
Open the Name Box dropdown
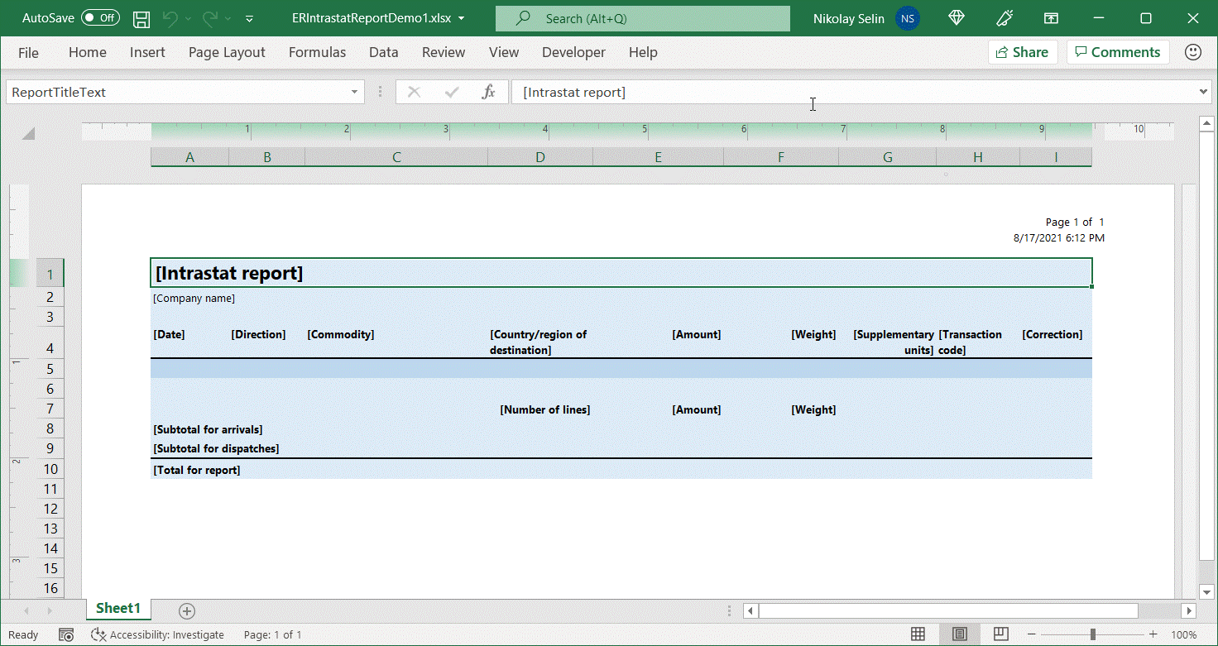pyautogui.click(x=354, y=92)
